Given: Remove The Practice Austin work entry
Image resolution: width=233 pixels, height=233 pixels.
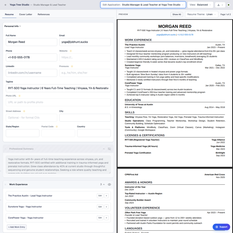Looking at the screenshot, I should coord(107,196).
